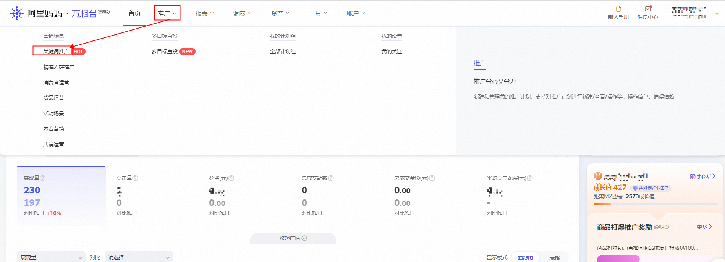Go to 首页 tab

point(134,13)
